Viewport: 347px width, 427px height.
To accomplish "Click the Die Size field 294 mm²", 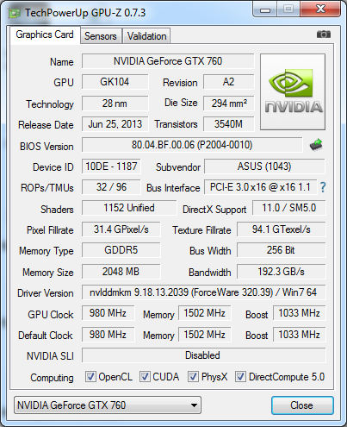I will 228,104.
